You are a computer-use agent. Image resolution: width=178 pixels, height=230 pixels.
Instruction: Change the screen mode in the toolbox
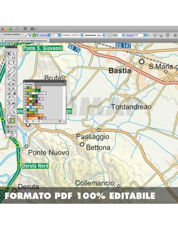click(x=11, y=135)
